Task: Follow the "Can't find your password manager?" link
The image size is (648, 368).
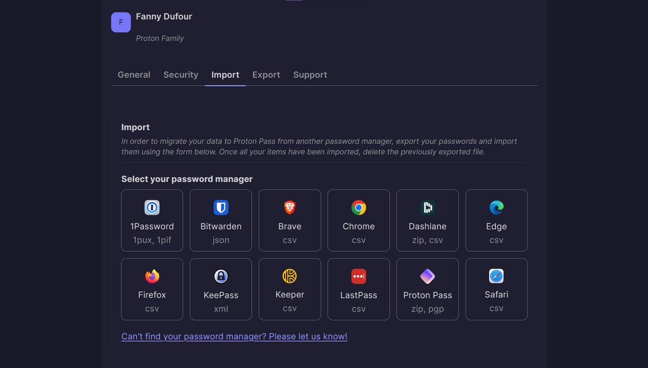Action: (x=234, y=337)
